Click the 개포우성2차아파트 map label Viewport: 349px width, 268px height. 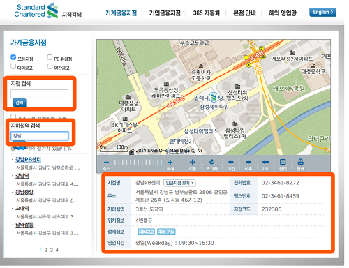(x=292, y=59)
